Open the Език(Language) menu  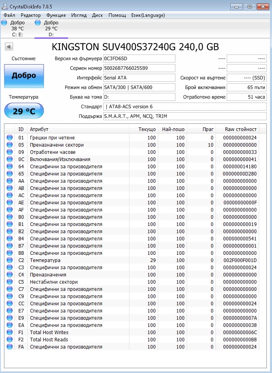pos(148,15)
